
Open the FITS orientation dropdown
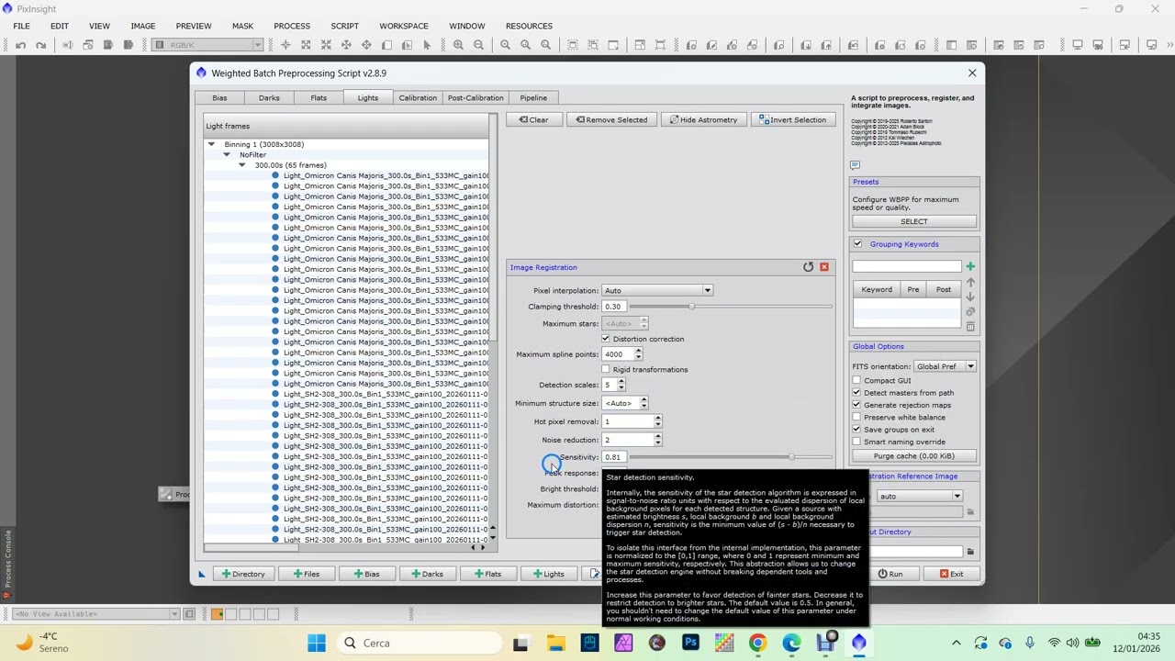coord(945,366)
